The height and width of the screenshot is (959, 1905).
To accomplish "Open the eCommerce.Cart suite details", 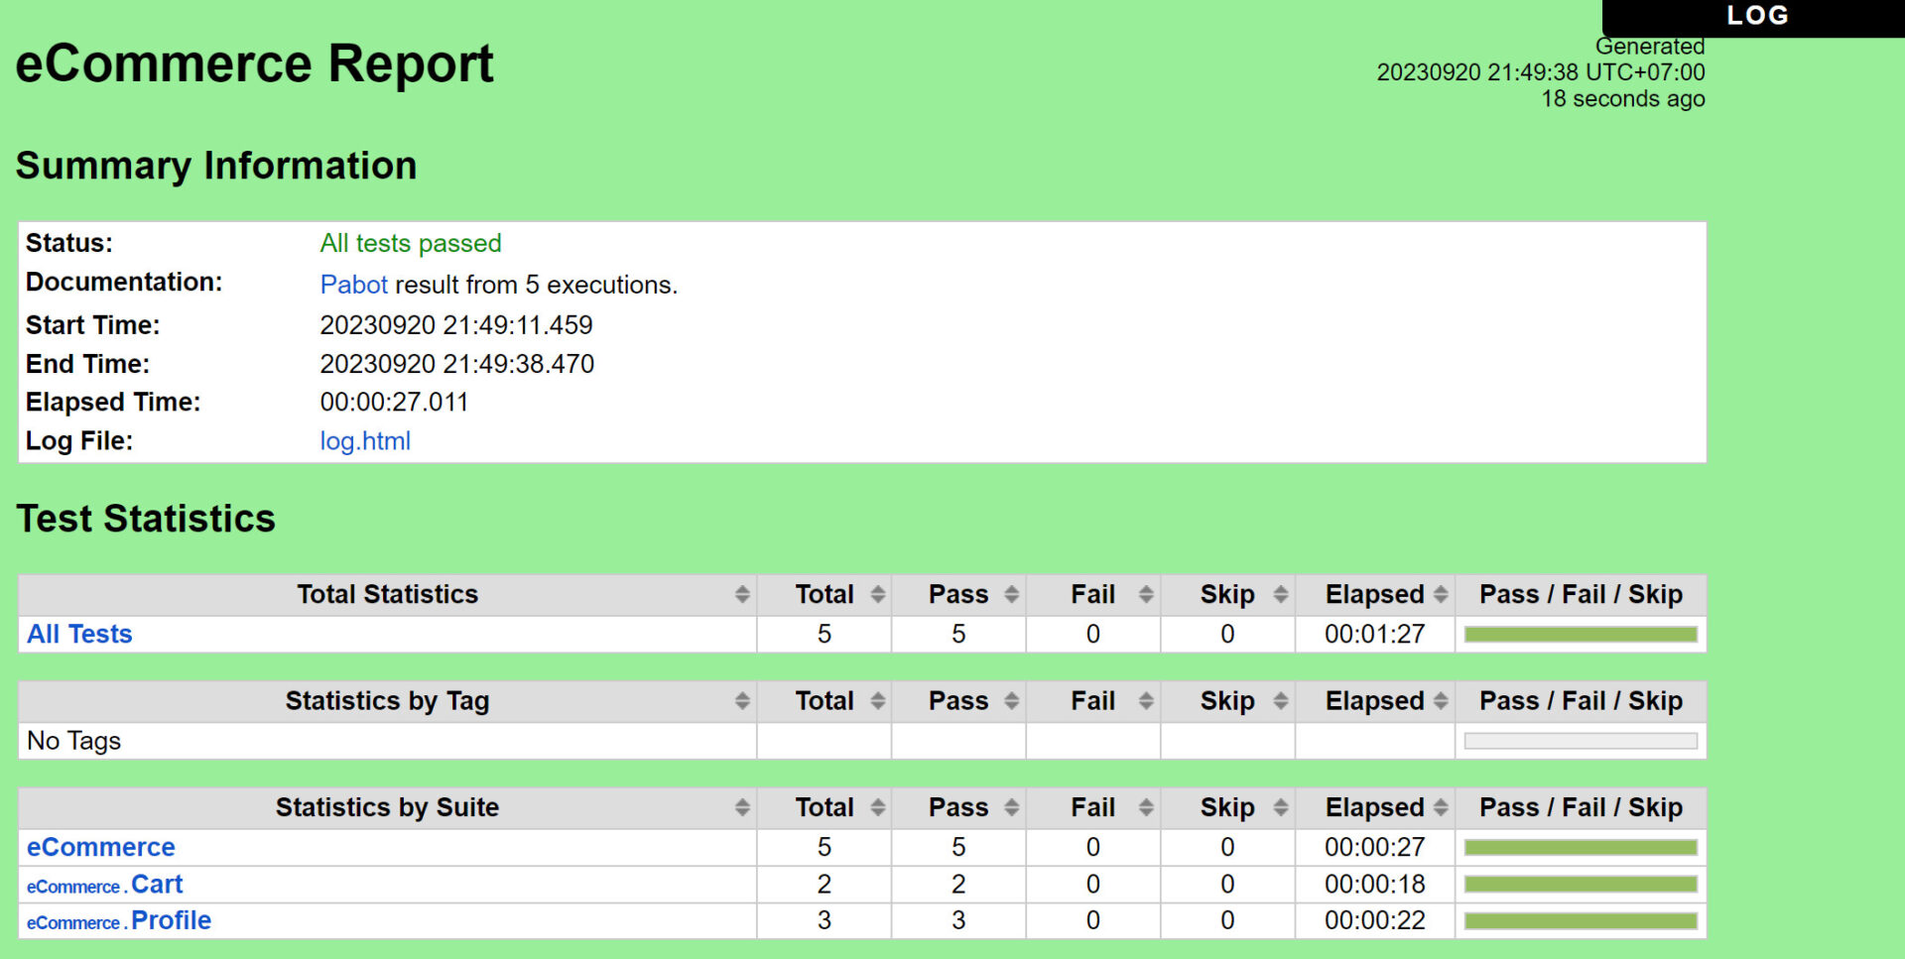I will coord(104,885).
